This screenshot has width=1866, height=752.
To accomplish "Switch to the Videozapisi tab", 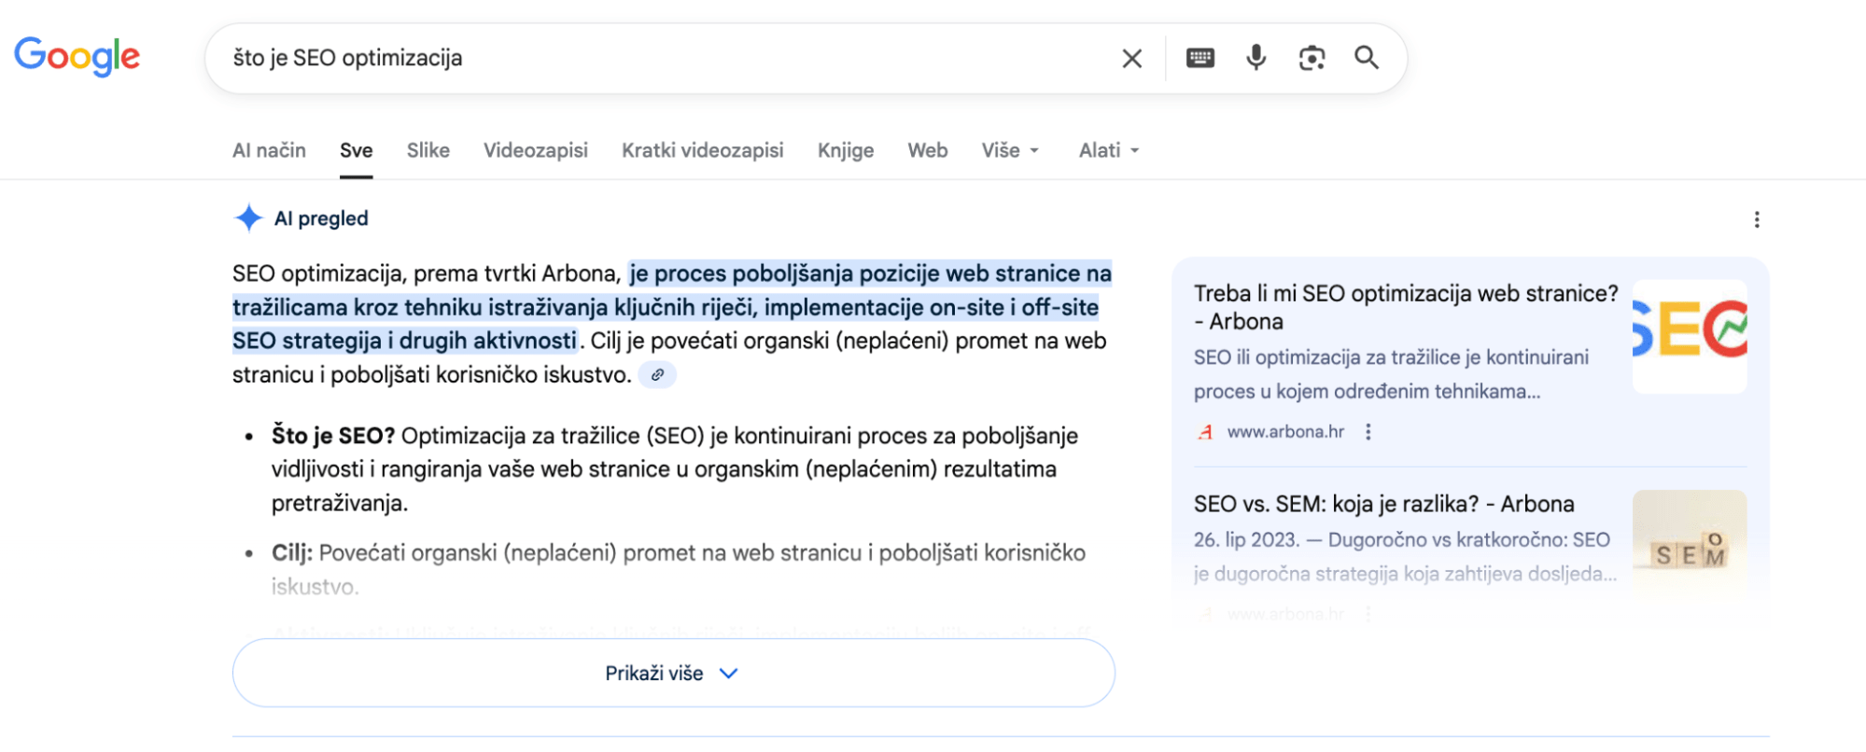I will point(535,149).
